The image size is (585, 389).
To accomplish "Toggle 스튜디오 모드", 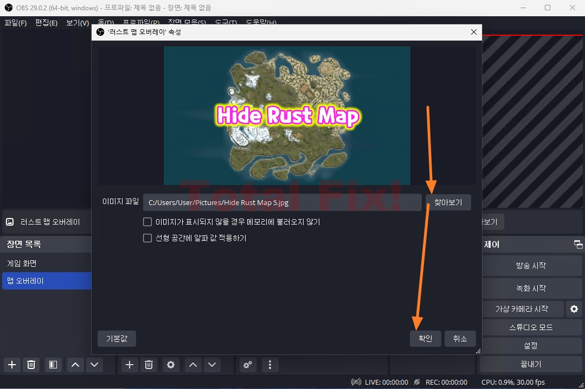I will click(x=531, y=327).
